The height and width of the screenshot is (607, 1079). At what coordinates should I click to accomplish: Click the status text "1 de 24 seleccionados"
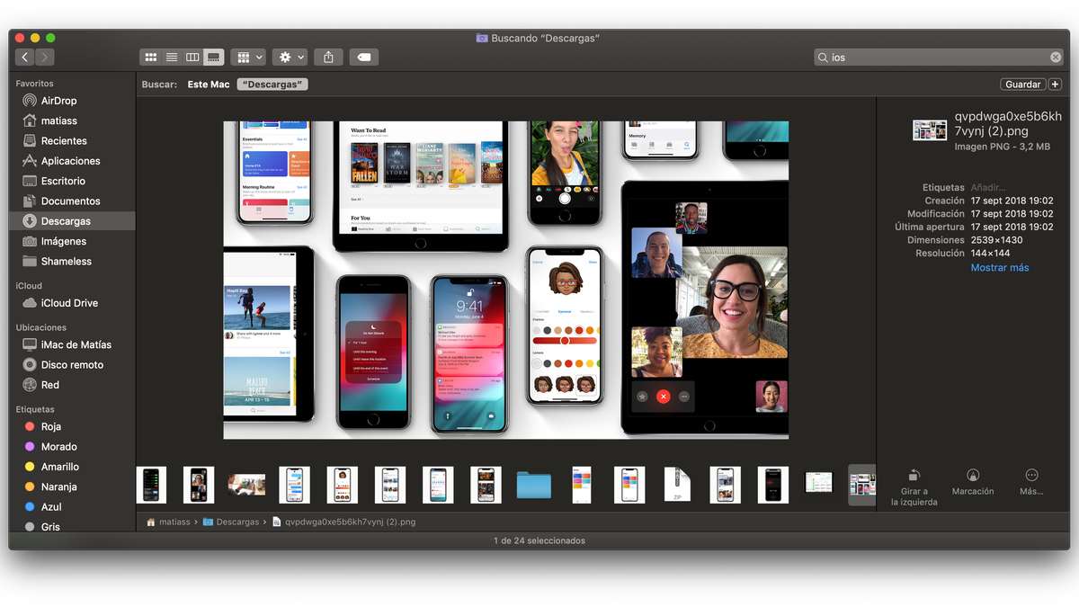[539, 540]
